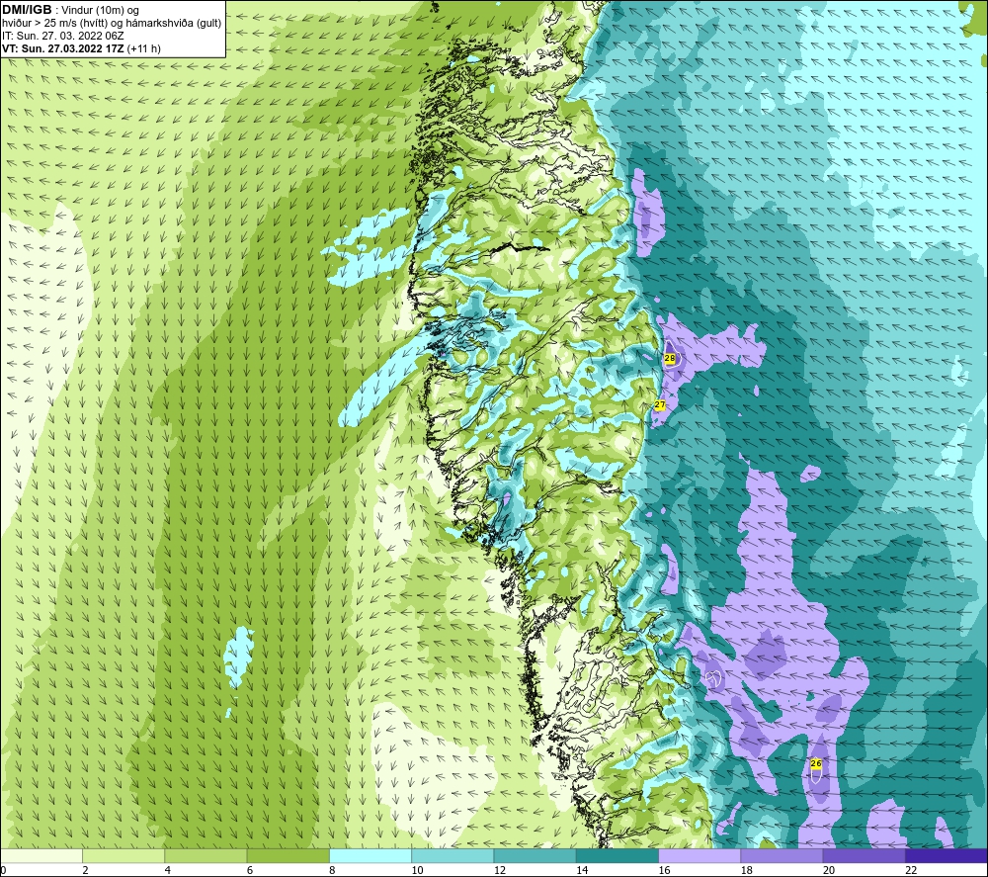Screen dimensions: 988x877
Task: Click the yellow gust label 28
Action: (670, 358)
